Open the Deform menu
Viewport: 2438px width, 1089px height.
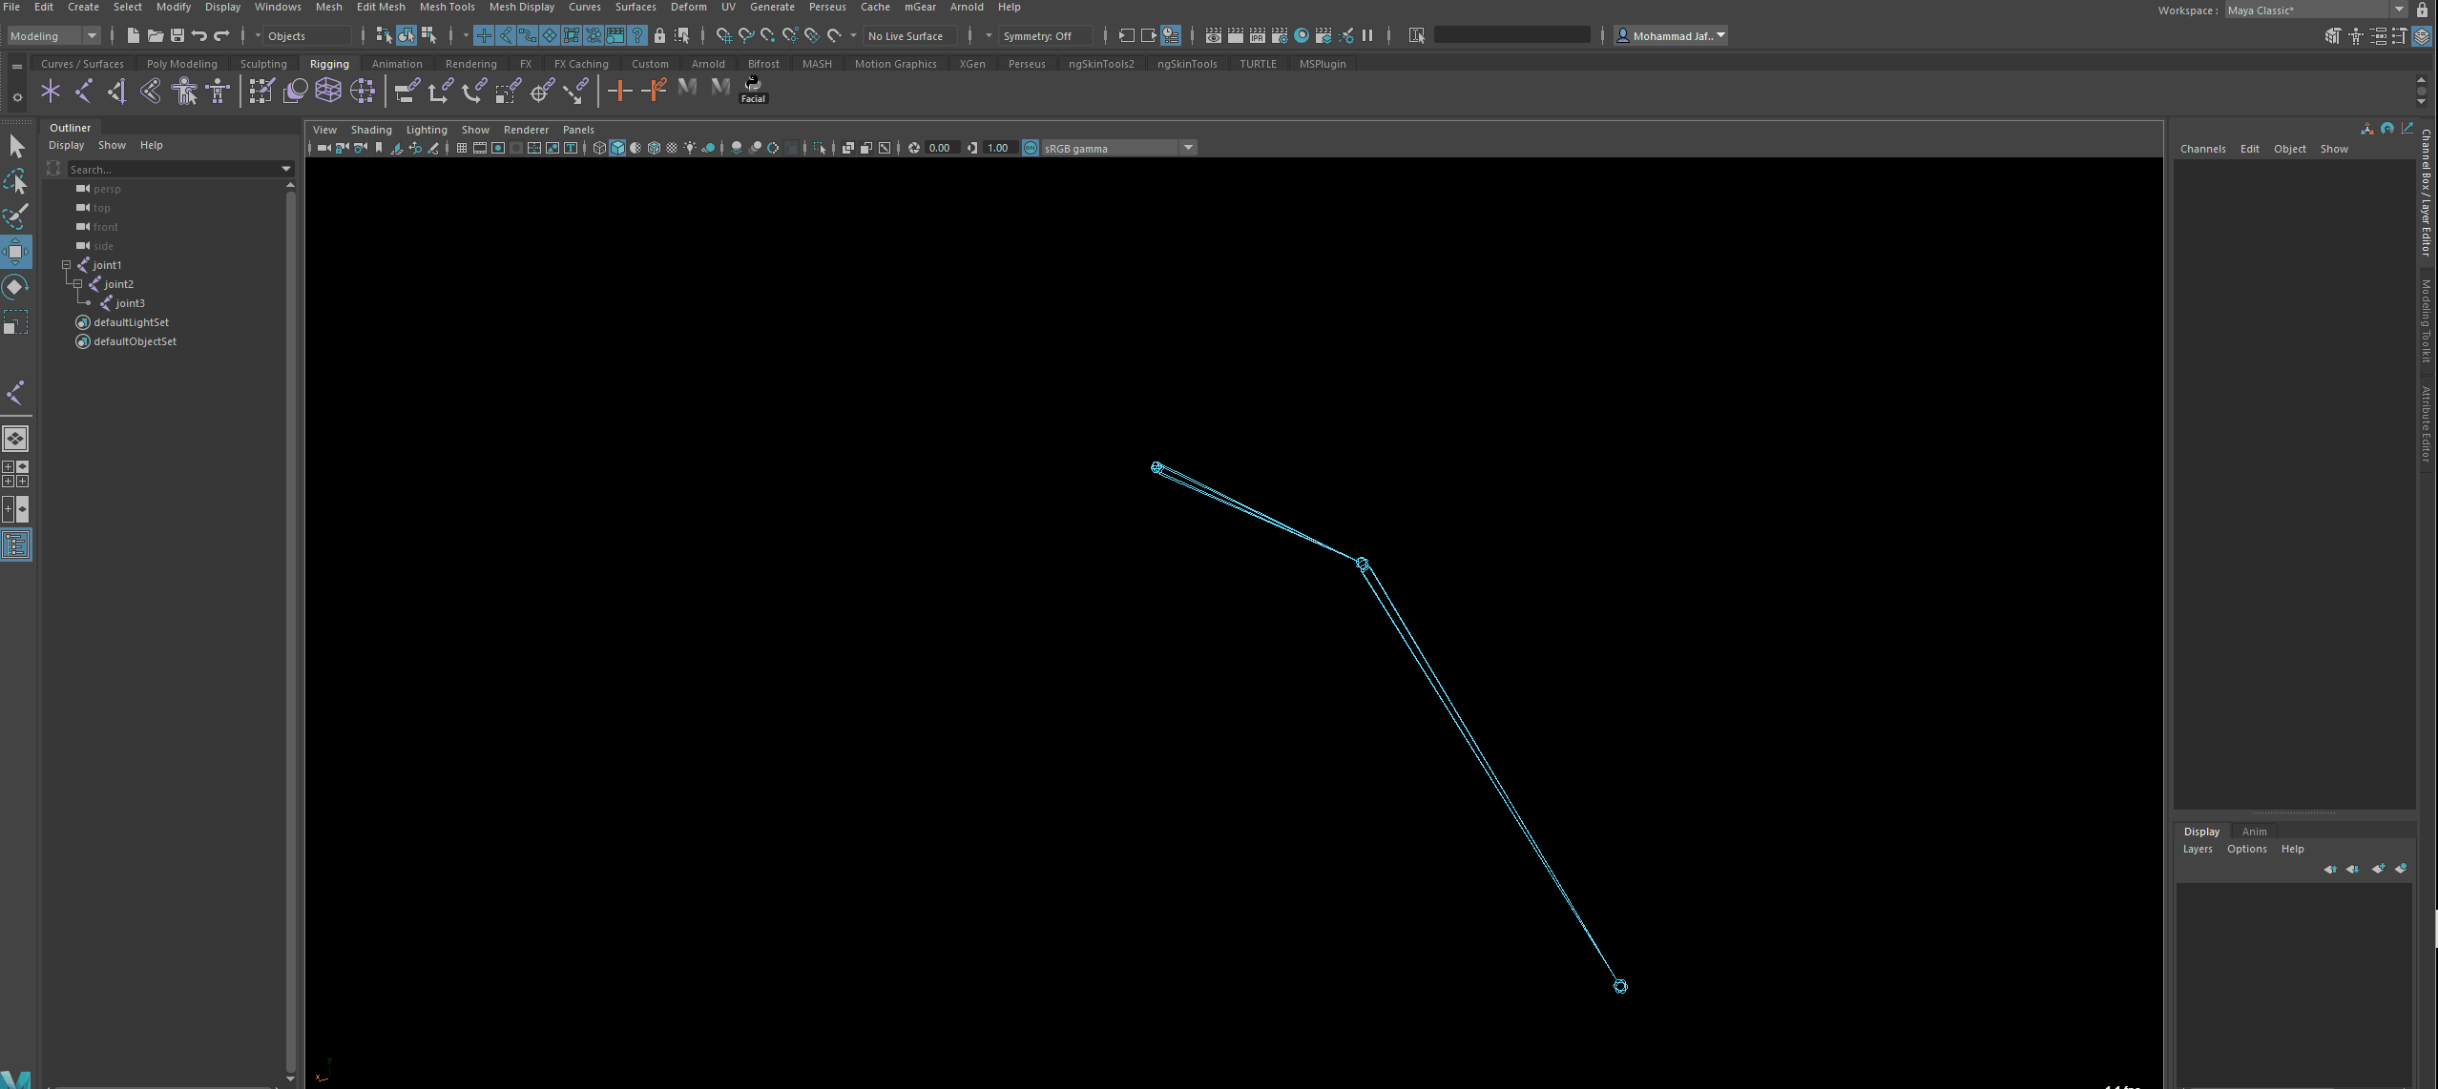point(688,7)
